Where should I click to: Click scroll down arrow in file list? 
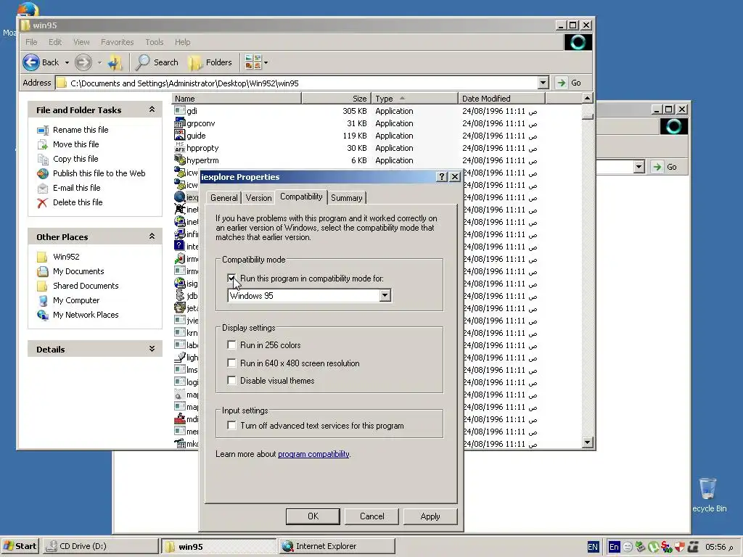pyautogui.click(x=587, y=442)
